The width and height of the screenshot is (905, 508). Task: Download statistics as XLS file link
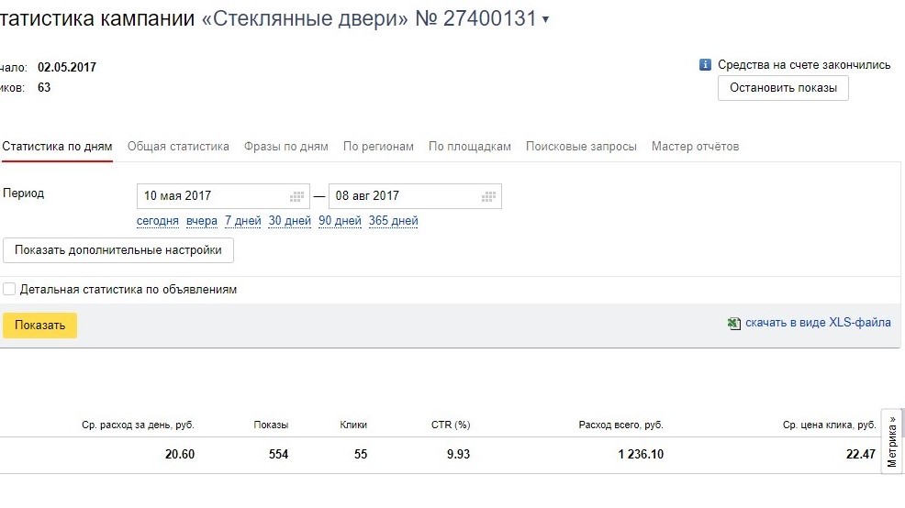(x=818, y=323)
